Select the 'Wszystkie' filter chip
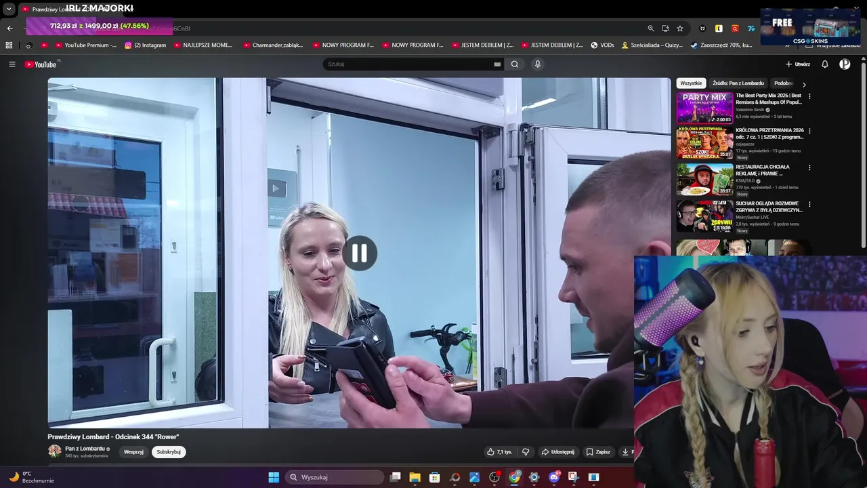 [691, 83]
